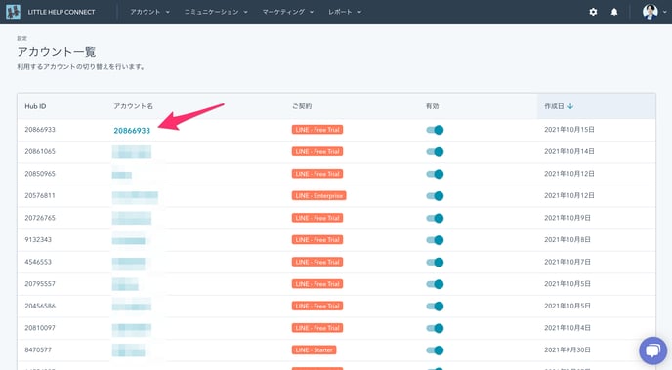The height and width of the screenshot is (370, 672).
Task: Open the レポート menu
Action: point(345,12)
